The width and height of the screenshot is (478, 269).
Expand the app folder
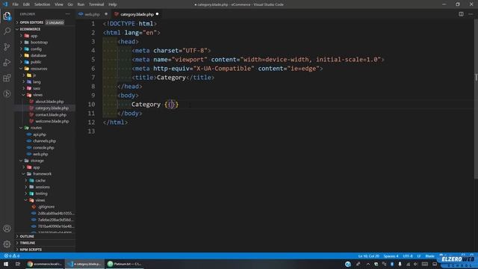45,36
